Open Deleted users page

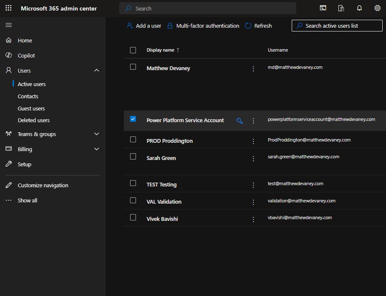pos(34,120)
